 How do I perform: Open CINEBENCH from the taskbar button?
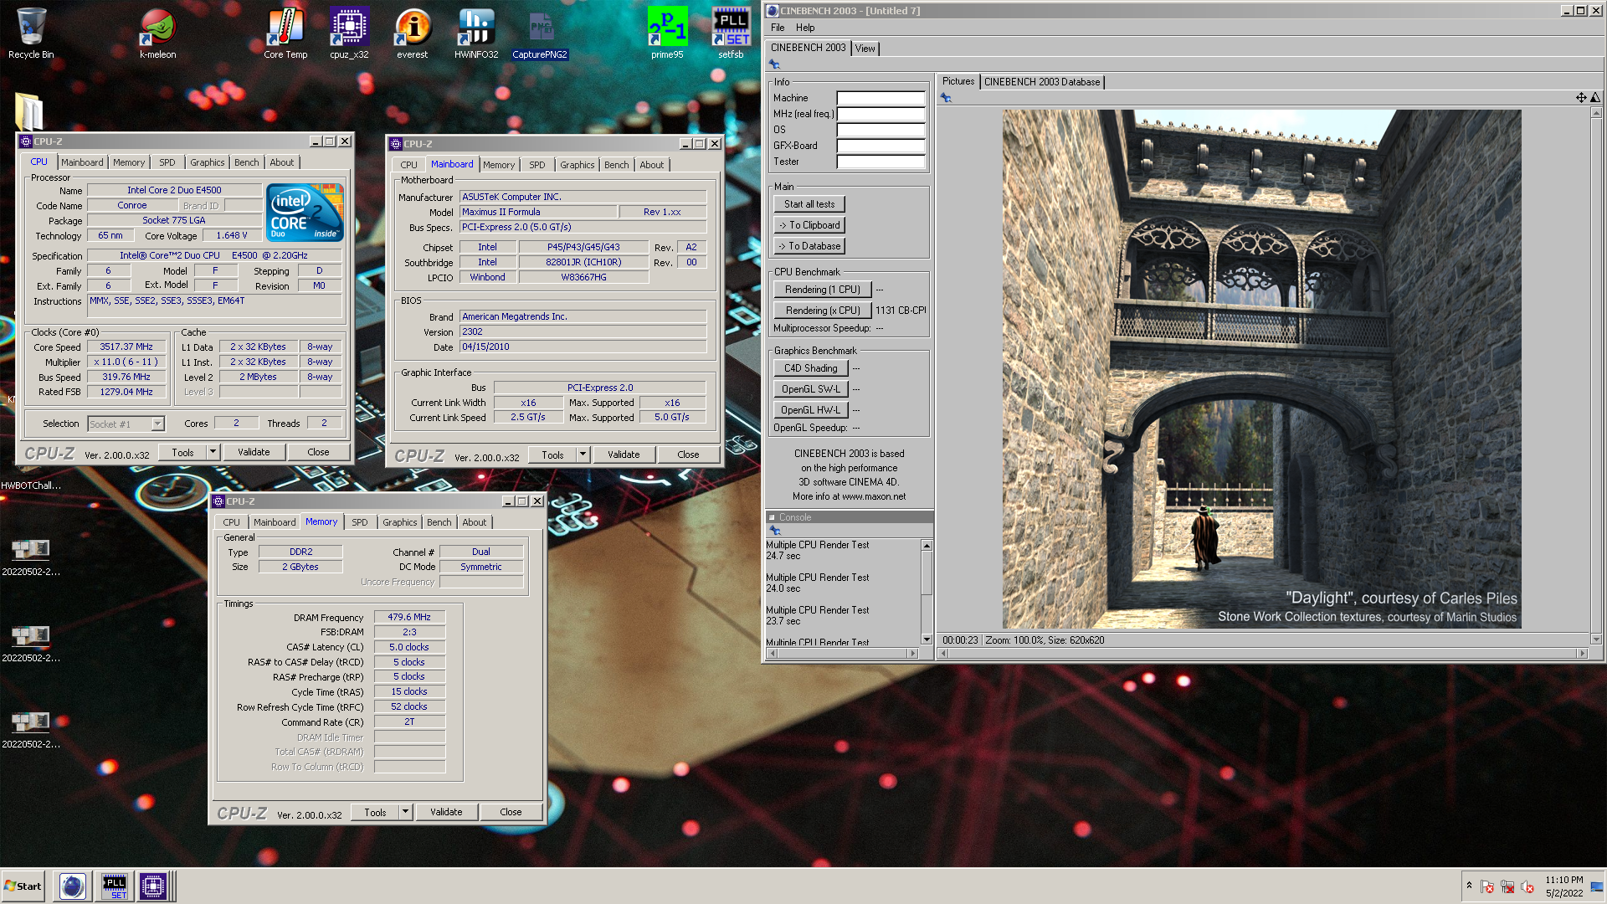click(73, 886)
